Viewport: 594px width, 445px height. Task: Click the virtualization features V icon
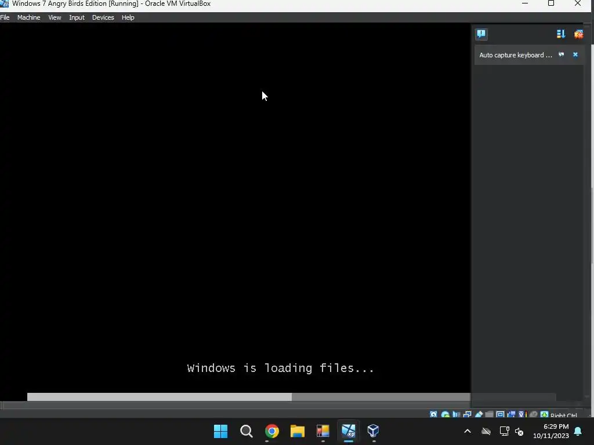click(523, 415)
